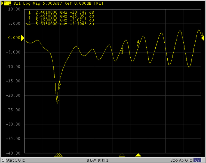Click the left reference level yellow arrow

click(x=23, y=38)
